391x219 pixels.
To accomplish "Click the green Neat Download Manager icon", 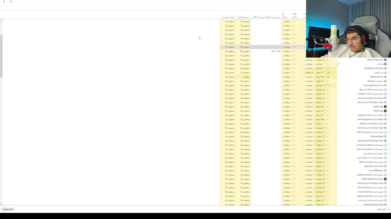I will (385, 141).
